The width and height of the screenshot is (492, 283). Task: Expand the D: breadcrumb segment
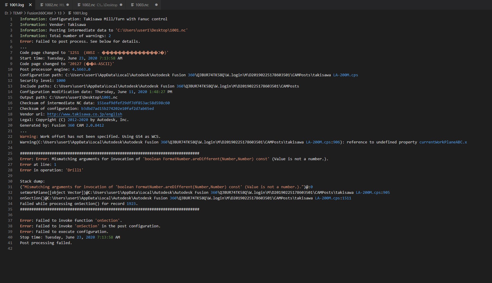(6, 13)
